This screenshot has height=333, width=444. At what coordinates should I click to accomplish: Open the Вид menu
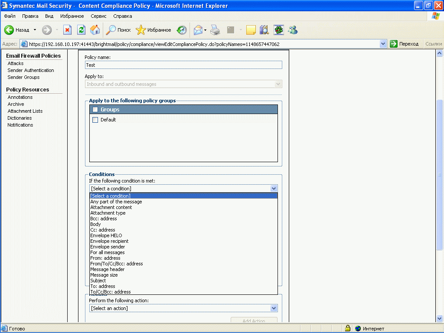pos(49,16)
